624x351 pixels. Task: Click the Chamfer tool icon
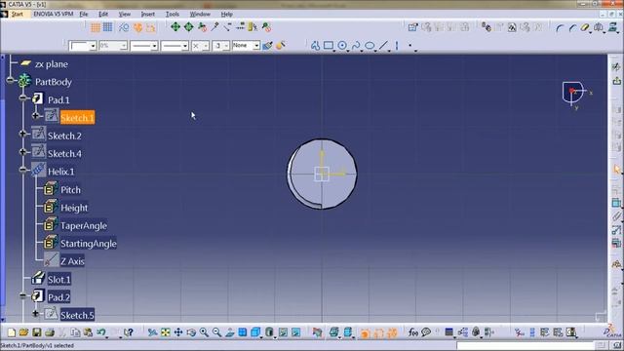pos(572,27)
